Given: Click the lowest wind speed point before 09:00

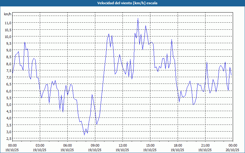Looking at the screenshot, I should [85, 135].
